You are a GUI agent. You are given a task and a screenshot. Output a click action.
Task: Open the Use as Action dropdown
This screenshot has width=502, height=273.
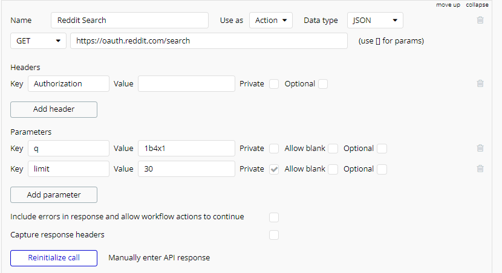pos(270,21)
